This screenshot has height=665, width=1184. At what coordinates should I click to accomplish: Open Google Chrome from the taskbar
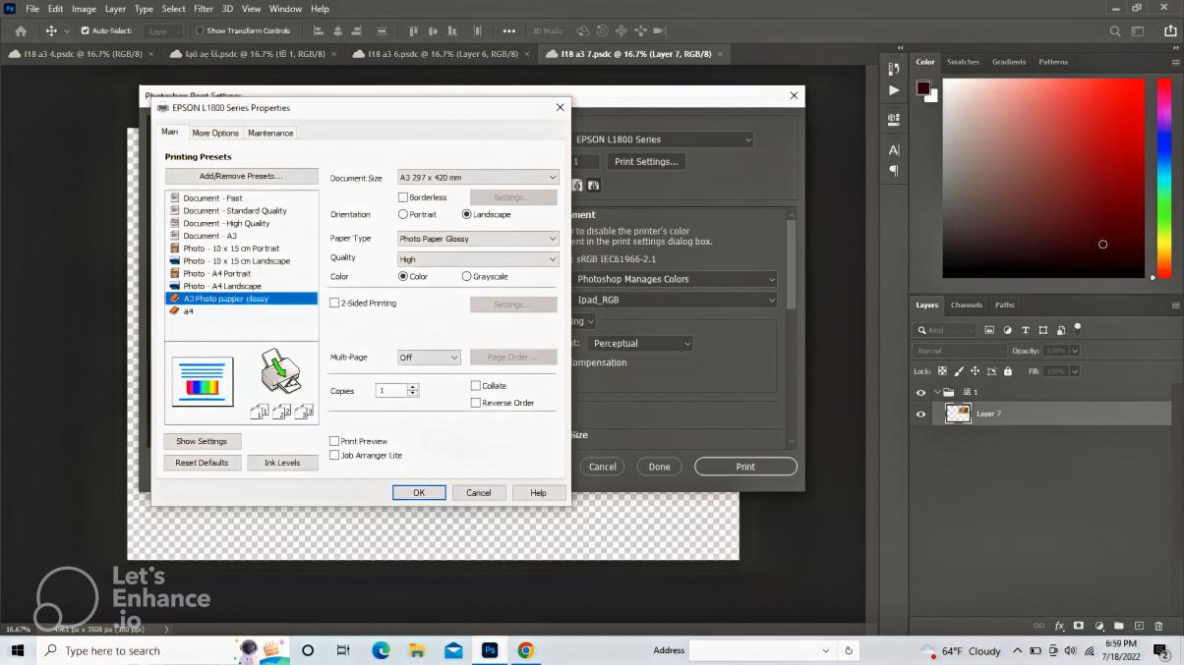point(526,650)
